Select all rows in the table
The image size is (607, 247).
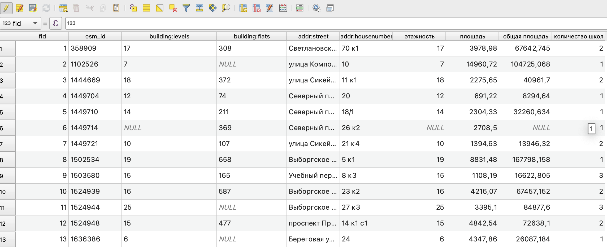(146, 8)
